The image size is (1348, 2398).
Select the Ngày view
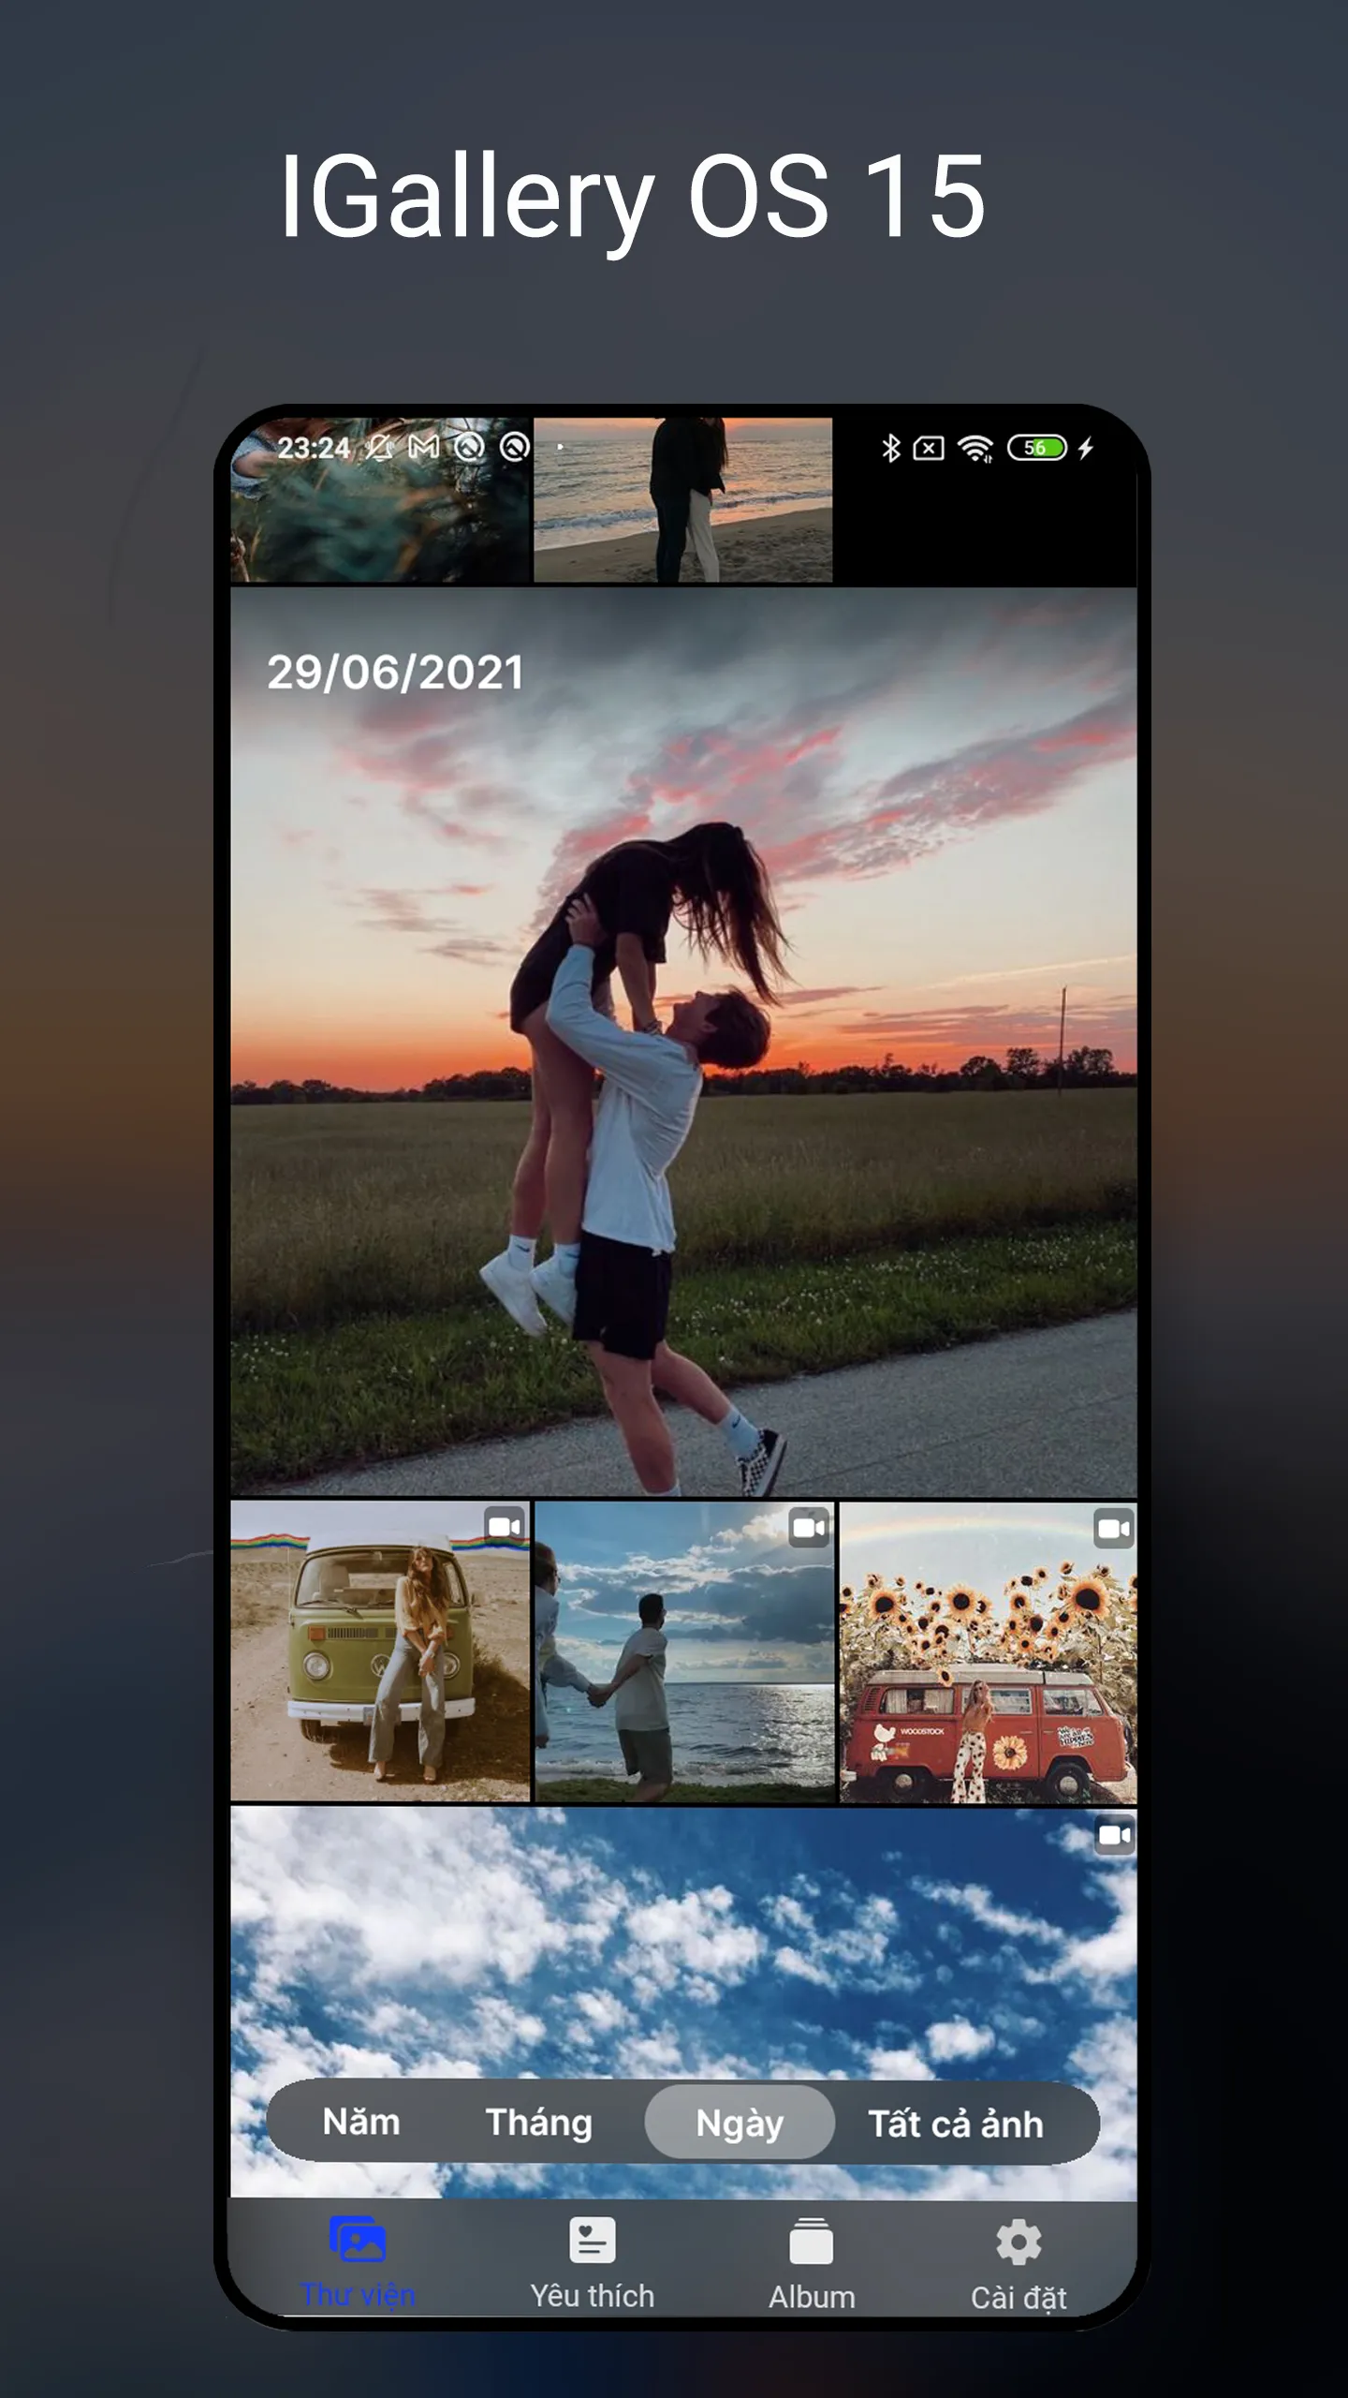click(x=740, y=2123)
